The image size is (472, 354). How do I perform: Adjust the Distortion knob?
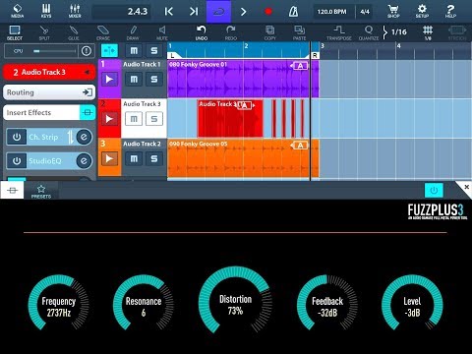235,300
